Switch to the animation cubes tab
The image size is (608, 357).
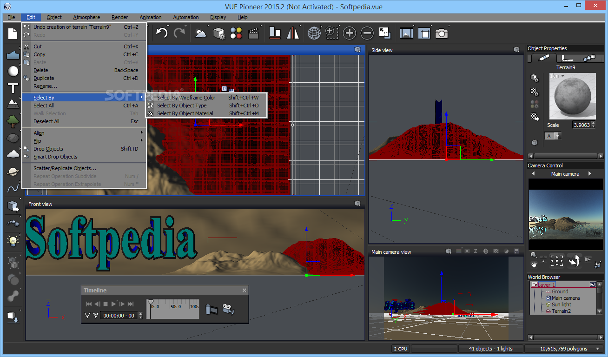pyautogui.click(x=589, y=58)
